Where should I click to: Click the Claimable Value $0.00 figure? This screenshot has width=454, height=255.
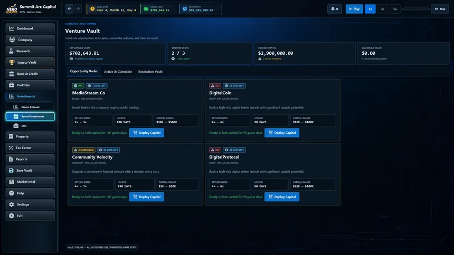368,53
